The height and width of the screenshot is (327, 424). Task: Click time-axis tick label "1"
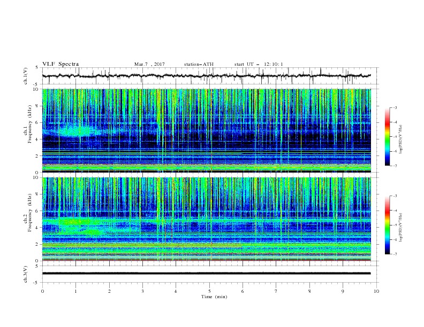click(x=75, y=291)
